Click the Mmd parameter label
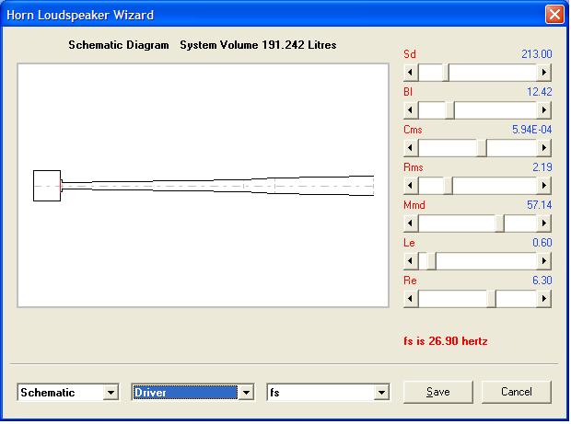 414,205
